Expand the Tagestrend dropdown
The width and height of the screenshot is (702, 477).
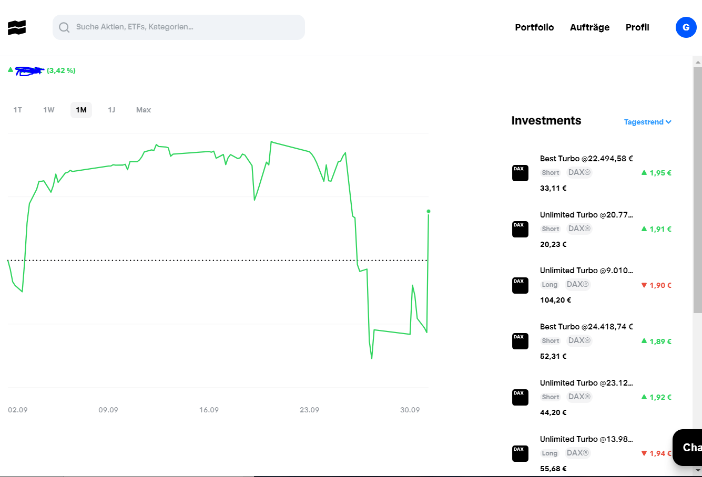pyautogui.click(x=647, y=122)
